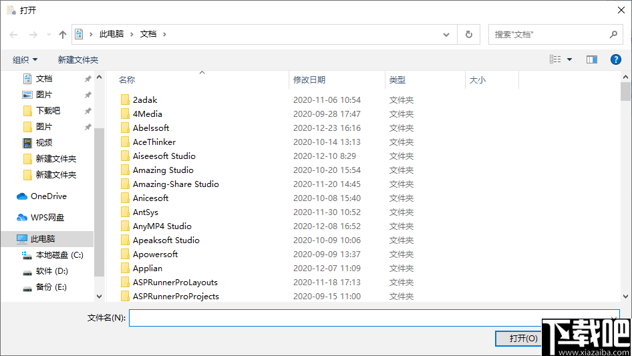Click 此电脑 in address breadcrumb
This screenshot has width=632, height=356.
tap(112, 34)
